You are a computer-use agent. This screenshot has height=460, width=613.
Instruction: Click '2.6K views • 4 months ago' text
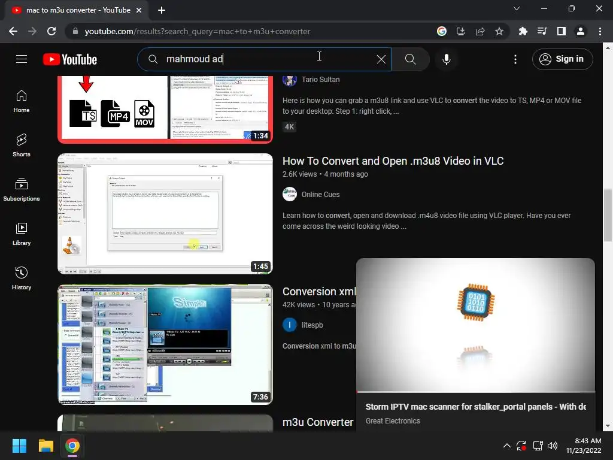coord(325,174)
